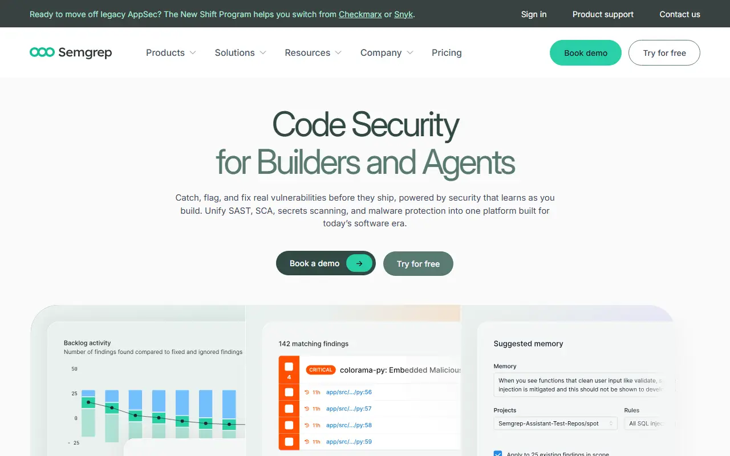The image size is (730, 456).
Task: Click the history icon beside app/src/.../py:56
Action: tap(307, 392)
